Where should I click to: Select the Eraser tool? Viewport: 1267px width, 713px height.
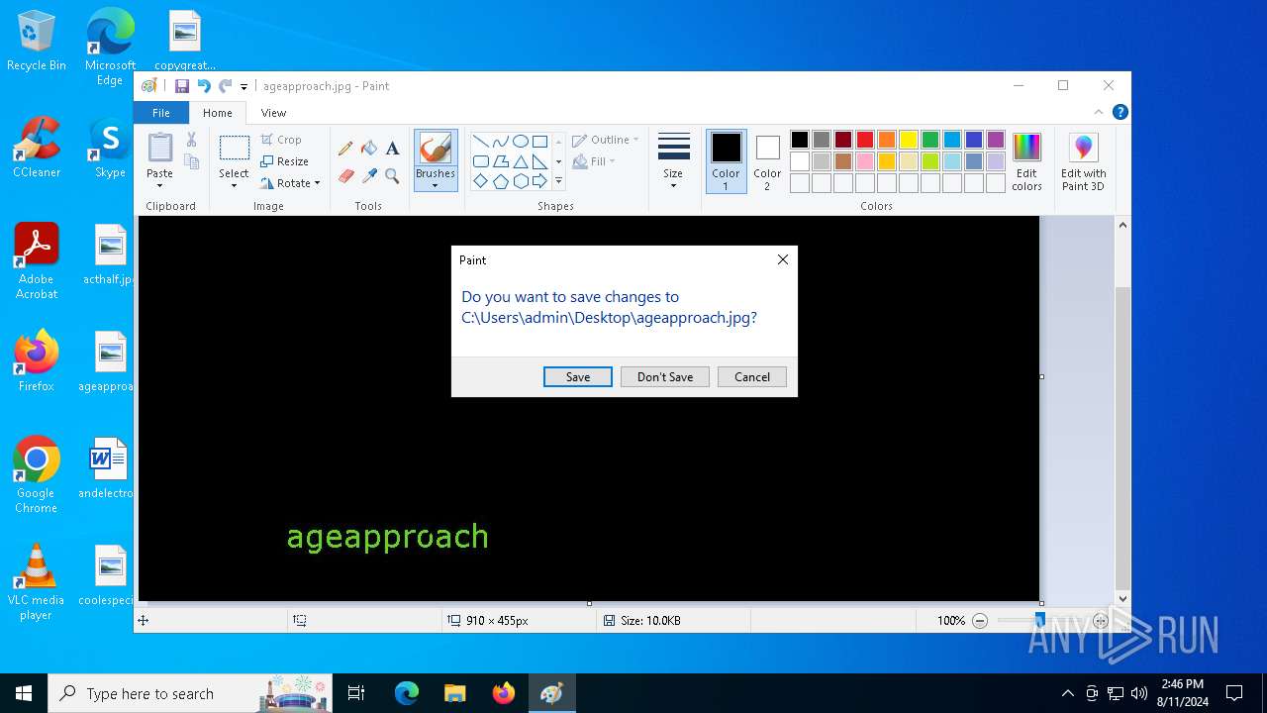pos(345,176)
